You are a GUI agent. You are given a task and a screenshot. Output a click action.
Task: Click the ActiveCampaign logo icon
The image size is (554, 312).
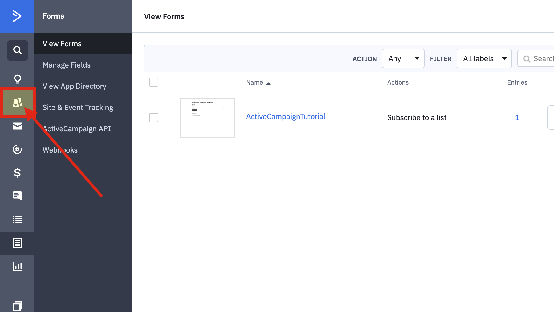(x=17, y=16)
